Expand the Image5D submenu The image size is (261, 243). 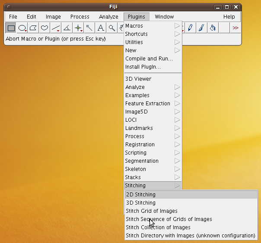point(153,111)
